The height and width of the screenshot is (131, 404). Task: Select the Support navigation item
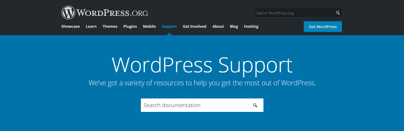169,26
